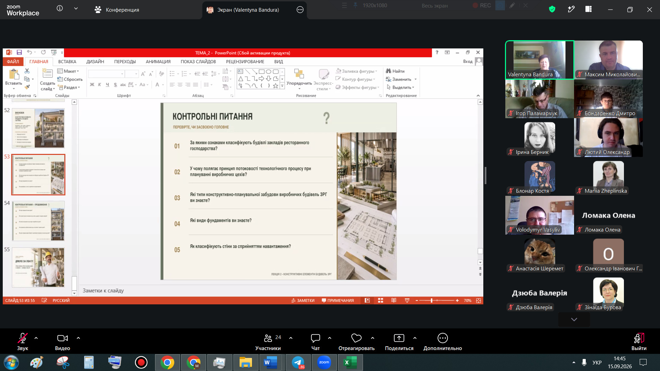Open Telegram from the taskbar

[x=298, y=362]
